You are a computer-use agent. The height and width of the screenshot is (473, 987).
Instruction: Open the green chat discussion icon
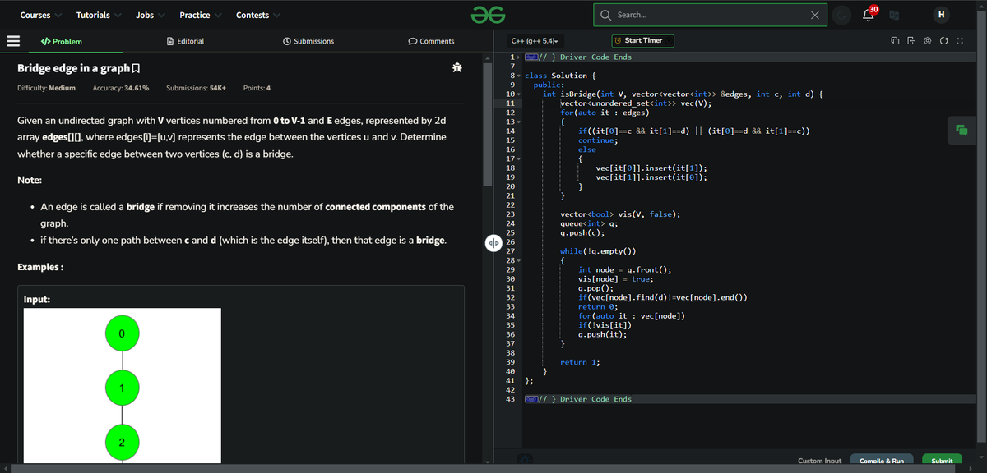pyautogui.click(x=961, y=129)
